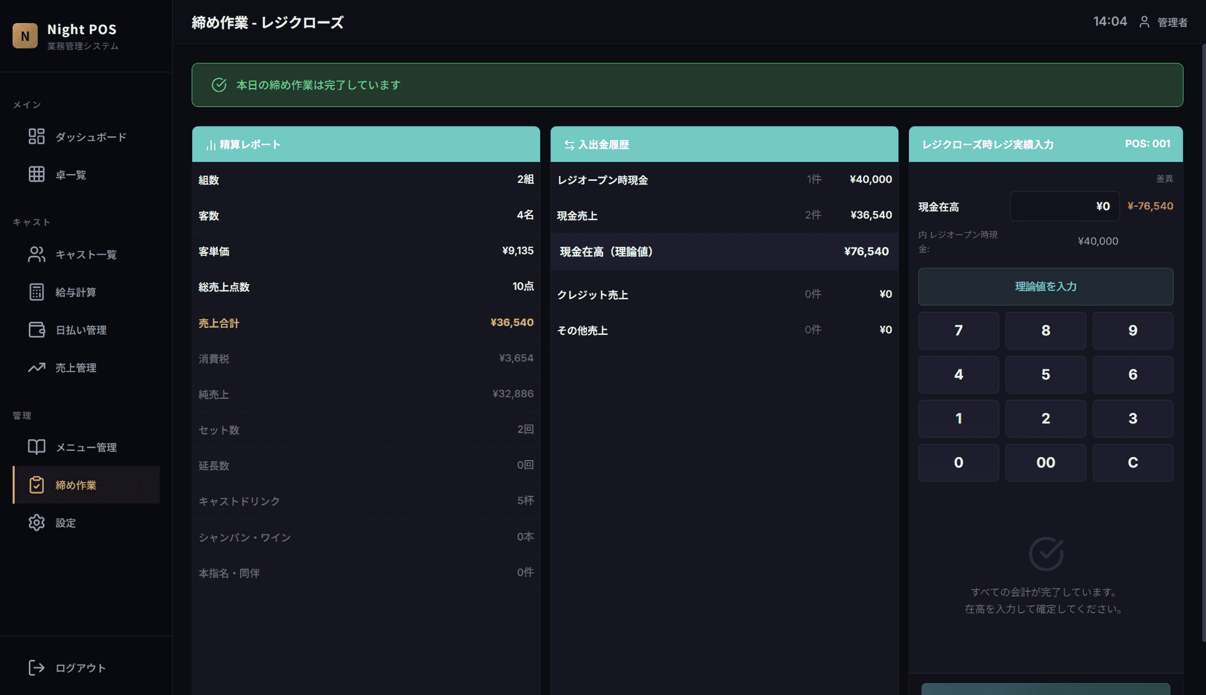Click the ダッシュボード grid icon
The width and height of the screenshot is (1206, 695).
(36, 136)
